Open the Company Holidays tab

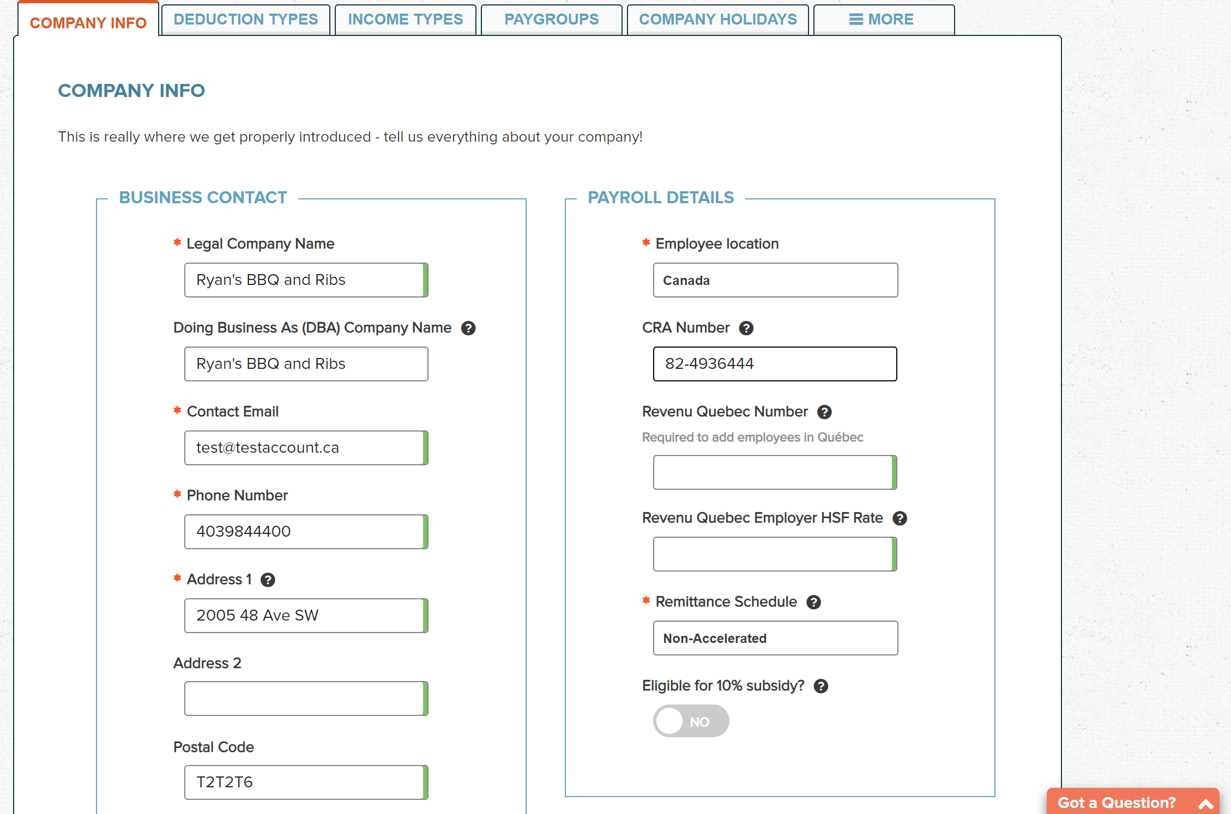point(717,20)
